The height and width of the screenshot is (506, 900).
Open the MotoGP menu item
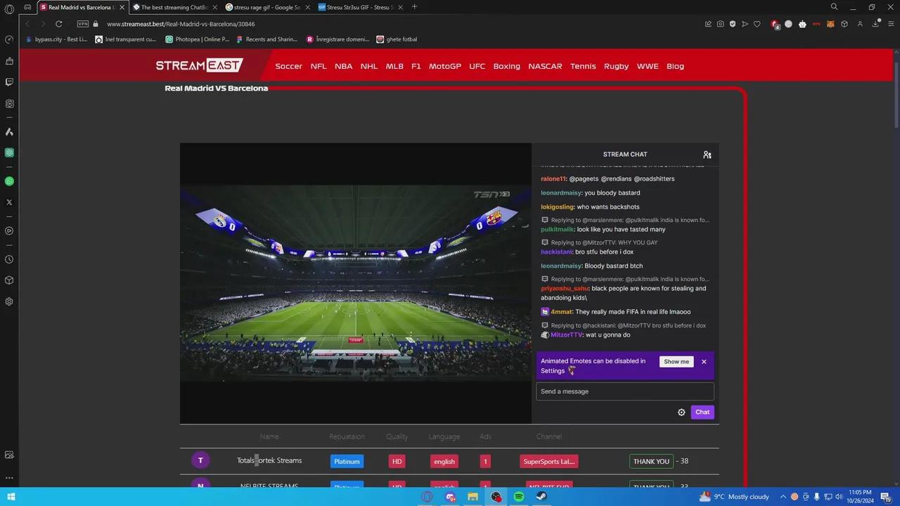pos(445,66)
